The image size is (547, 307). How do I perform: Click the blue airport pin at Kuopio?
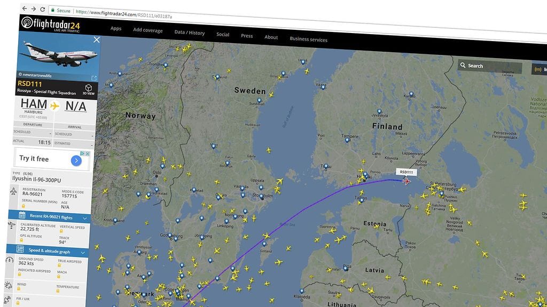coord(411,94)
